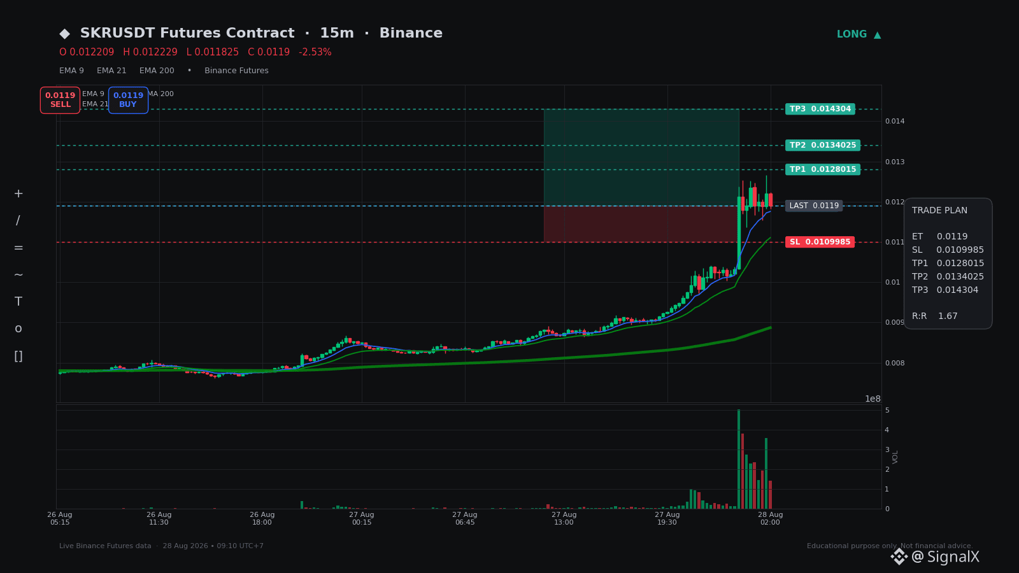The image size is (1019, 573).
Task: Click the 26 Aug 05:15 time label
Action: (x=60, y=518)
